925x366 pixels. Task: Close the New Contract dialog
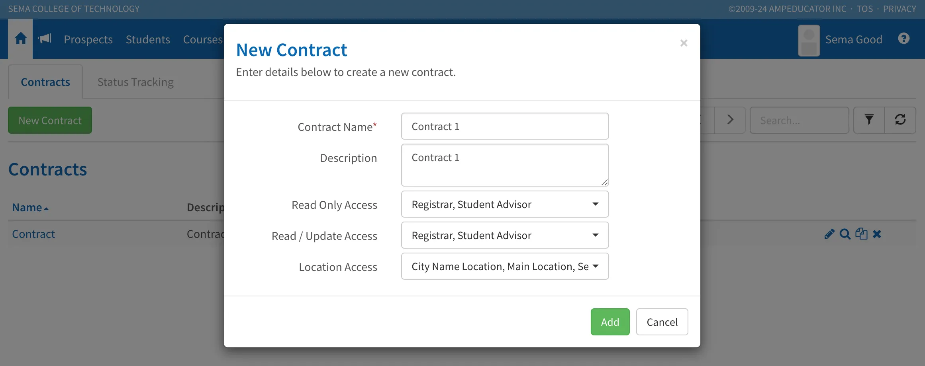(x=684, y=43)
